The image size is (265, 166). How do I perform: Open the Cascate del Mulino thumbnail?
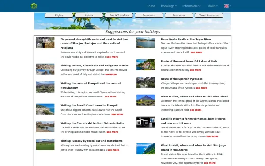[x=45, y=127]
